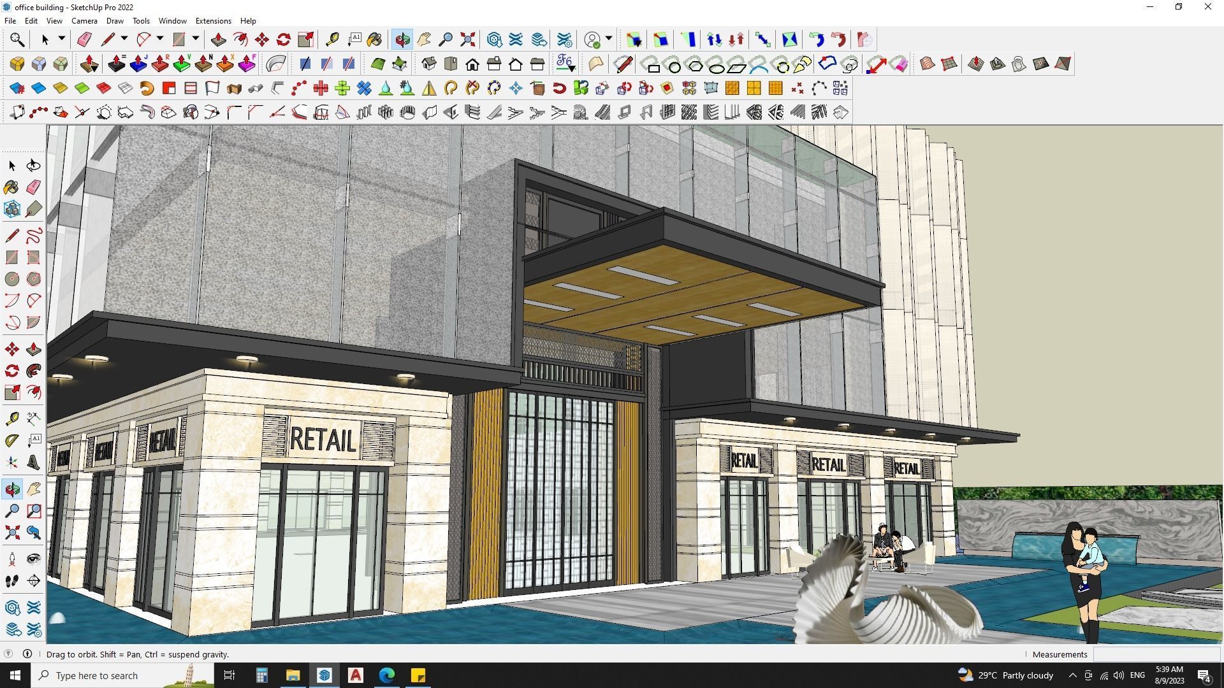
Task: Select the Vector Push Pull V tool
Action: tap(182, 64)
